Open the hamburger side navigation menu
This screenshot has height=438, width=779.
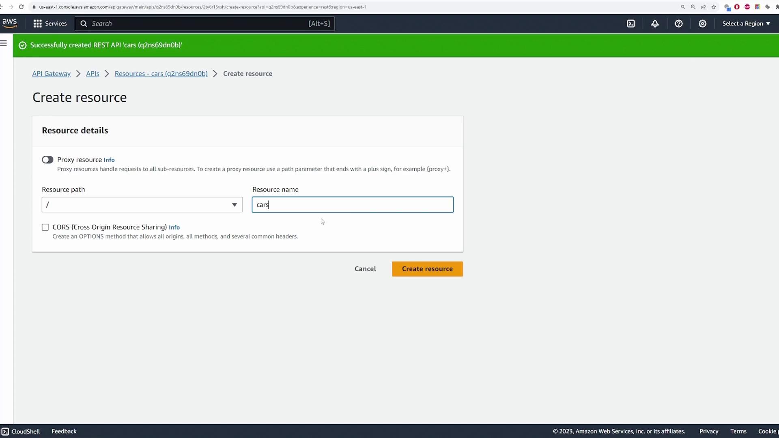click(x=4, y=43)
